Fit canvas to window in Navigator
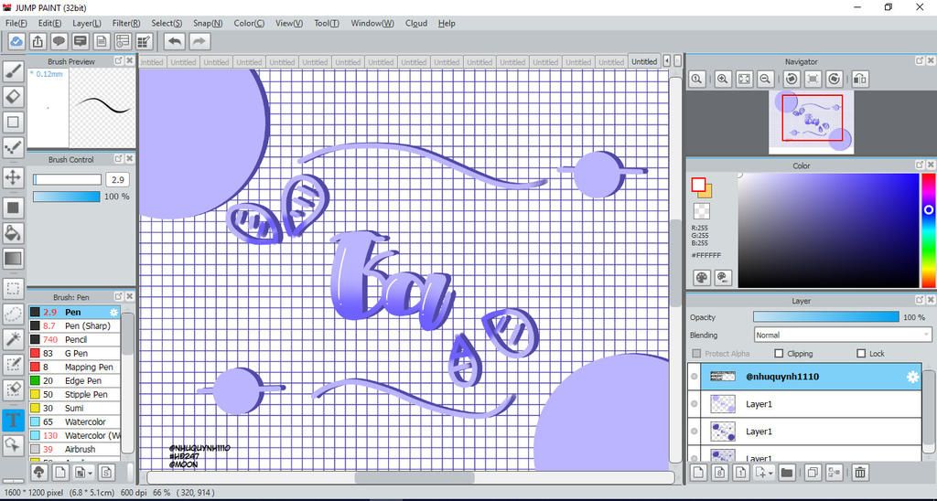The image size is (937, 501). [x=744, y=79]
